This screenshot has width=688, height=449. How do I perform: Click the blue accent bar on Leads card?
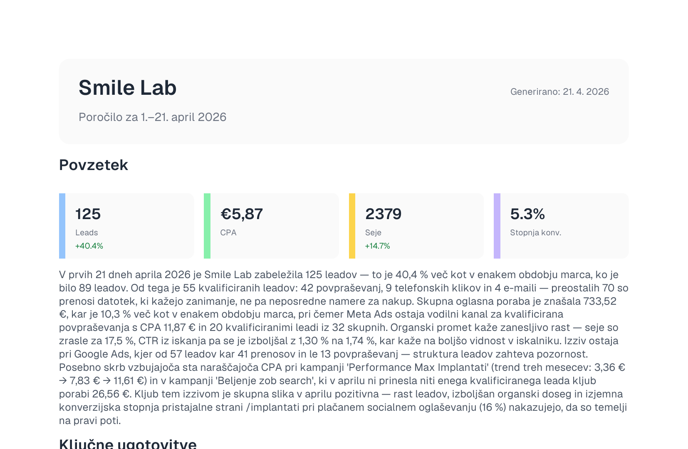62,226
